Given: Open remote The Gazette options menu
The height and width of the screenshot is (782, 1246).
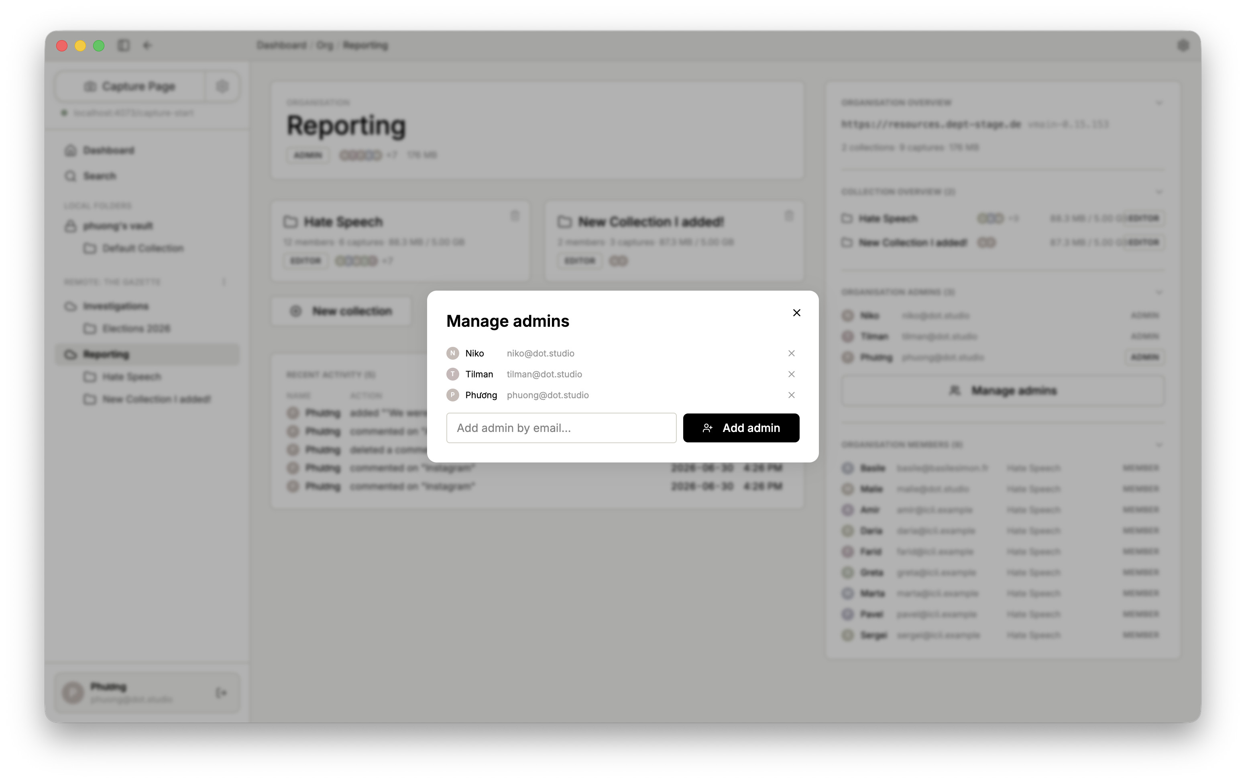Looking at the screenshot, I should click(x=224, y=282).
